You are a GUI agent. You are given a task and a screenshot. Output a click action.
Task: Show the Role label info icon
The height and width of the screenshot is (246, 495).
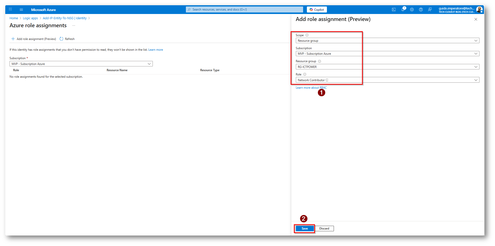coord(305,74)
